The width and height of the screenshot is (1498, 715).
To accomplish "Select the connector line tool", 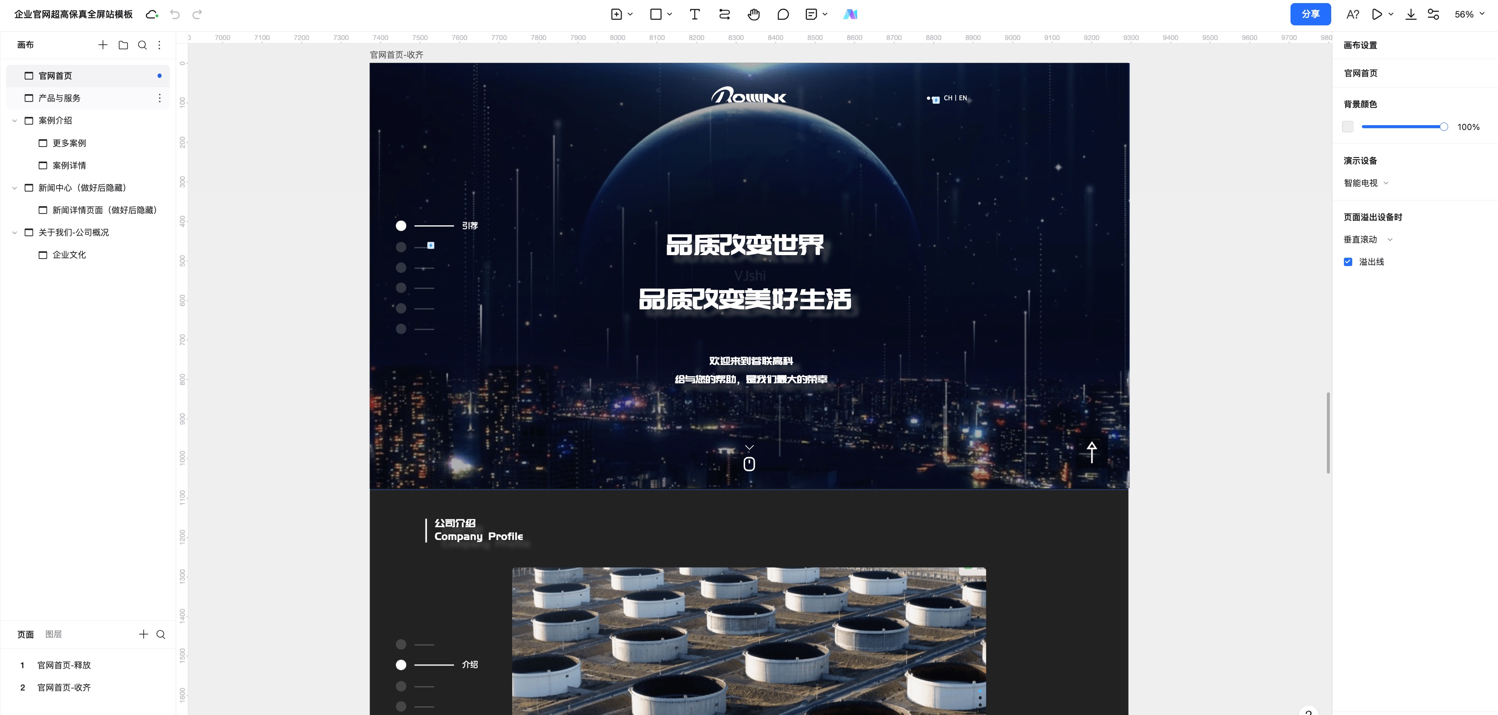I will point(724,14).
